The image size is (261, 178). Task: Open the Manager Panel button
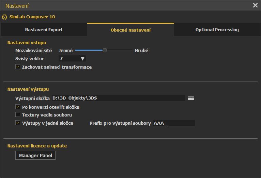tap(35, 155)
